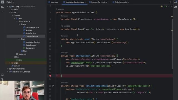Close the ApplicationContext.java tab

(x=85, y=2)
